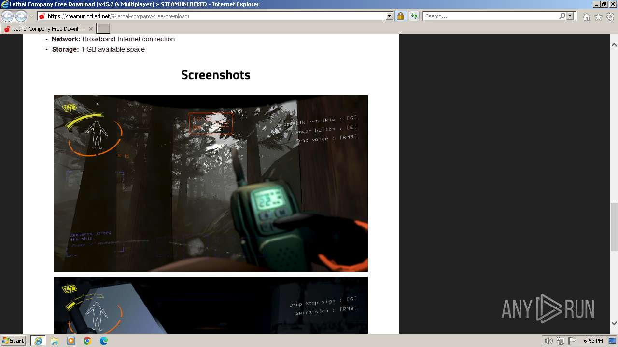The image size is (618, 347).
Task: Open the Windows Start button
Action: click(x=13, y=341)
